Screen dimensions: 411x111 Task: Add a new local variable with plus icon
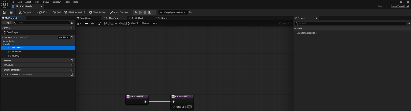72,75
